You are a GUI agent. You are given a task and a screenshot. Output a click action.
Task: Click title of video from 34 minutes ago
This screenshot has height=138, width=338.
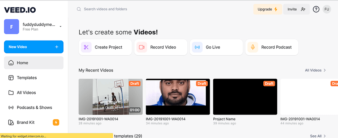[x=166, y=119]
